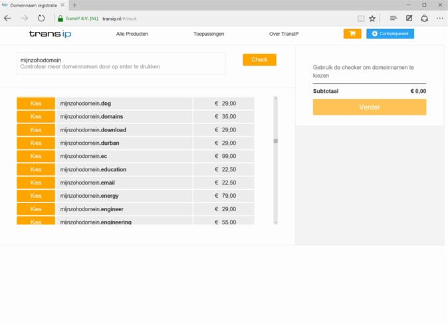The width and height of the screenshot is (448, 324).
Task: Open the Controlepaneel button
Action: coord(390,34)
